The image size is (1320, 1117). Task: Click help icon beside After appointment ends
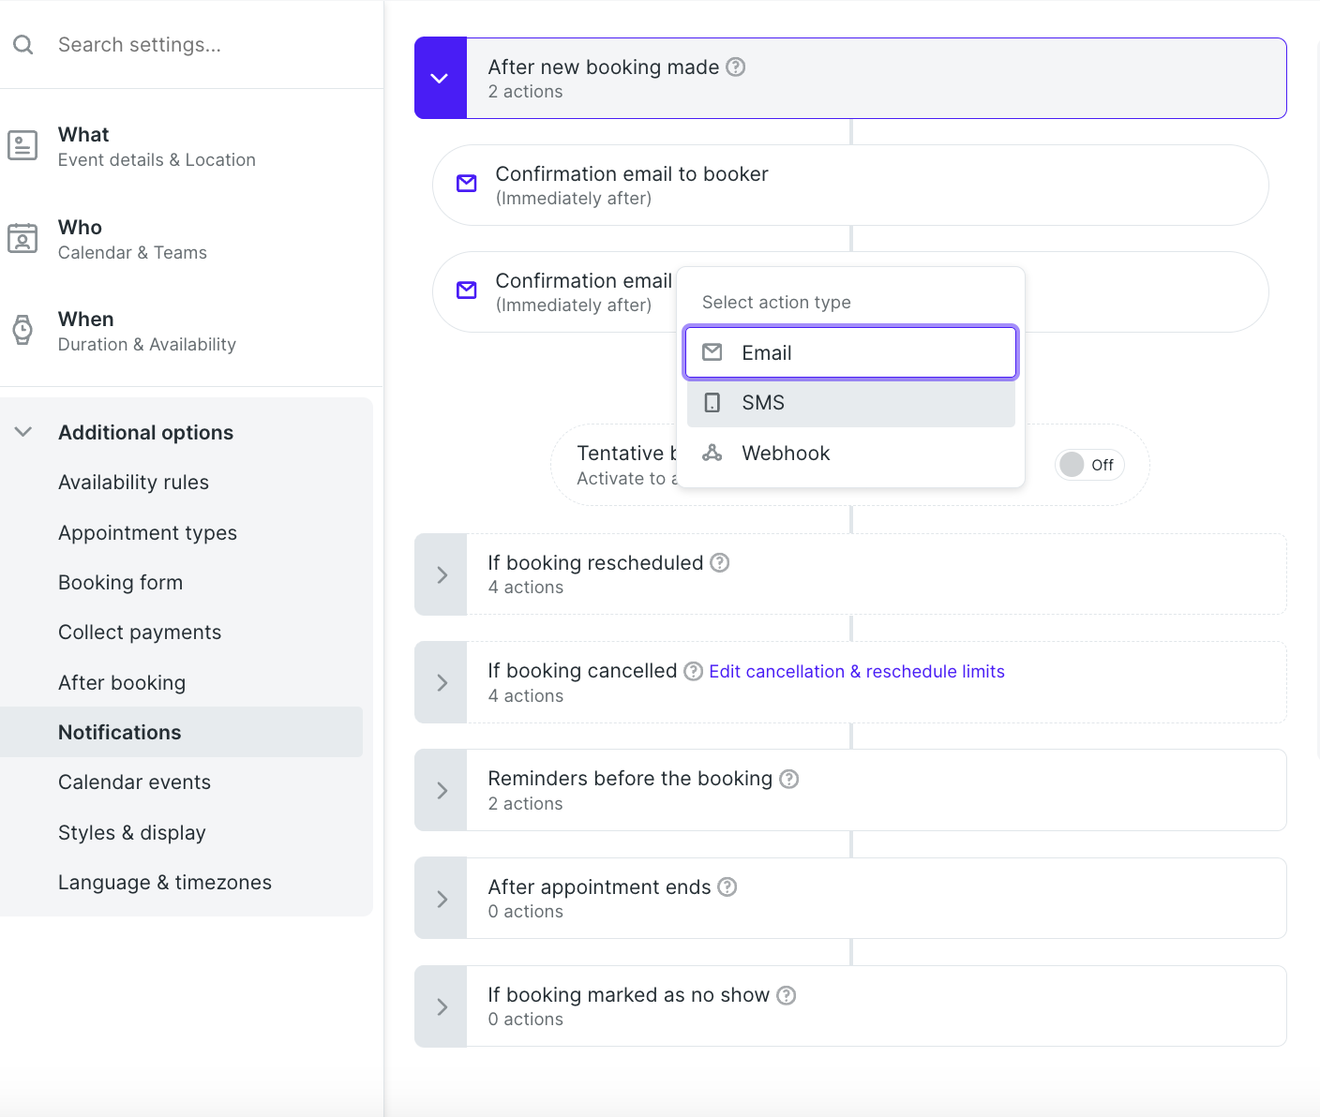(727, 886)
